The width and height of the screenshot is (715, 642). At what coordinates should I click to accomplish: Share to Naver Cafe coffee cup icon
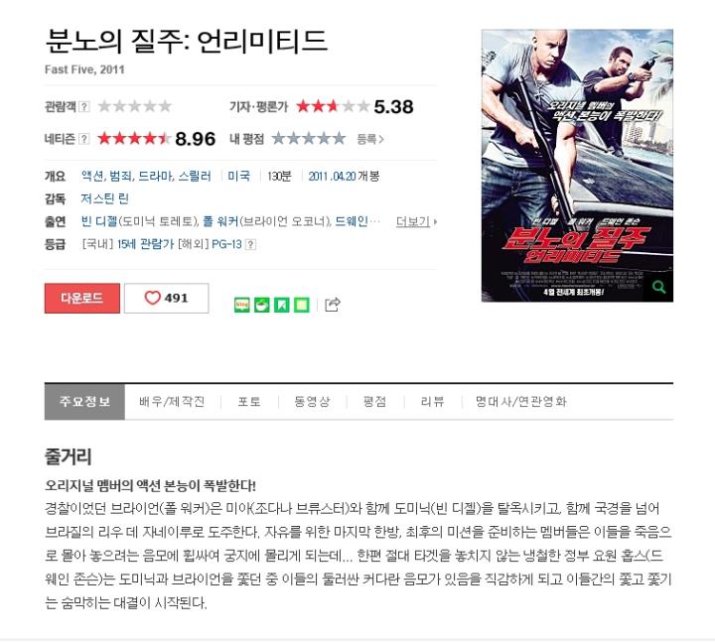coord(262,305)
